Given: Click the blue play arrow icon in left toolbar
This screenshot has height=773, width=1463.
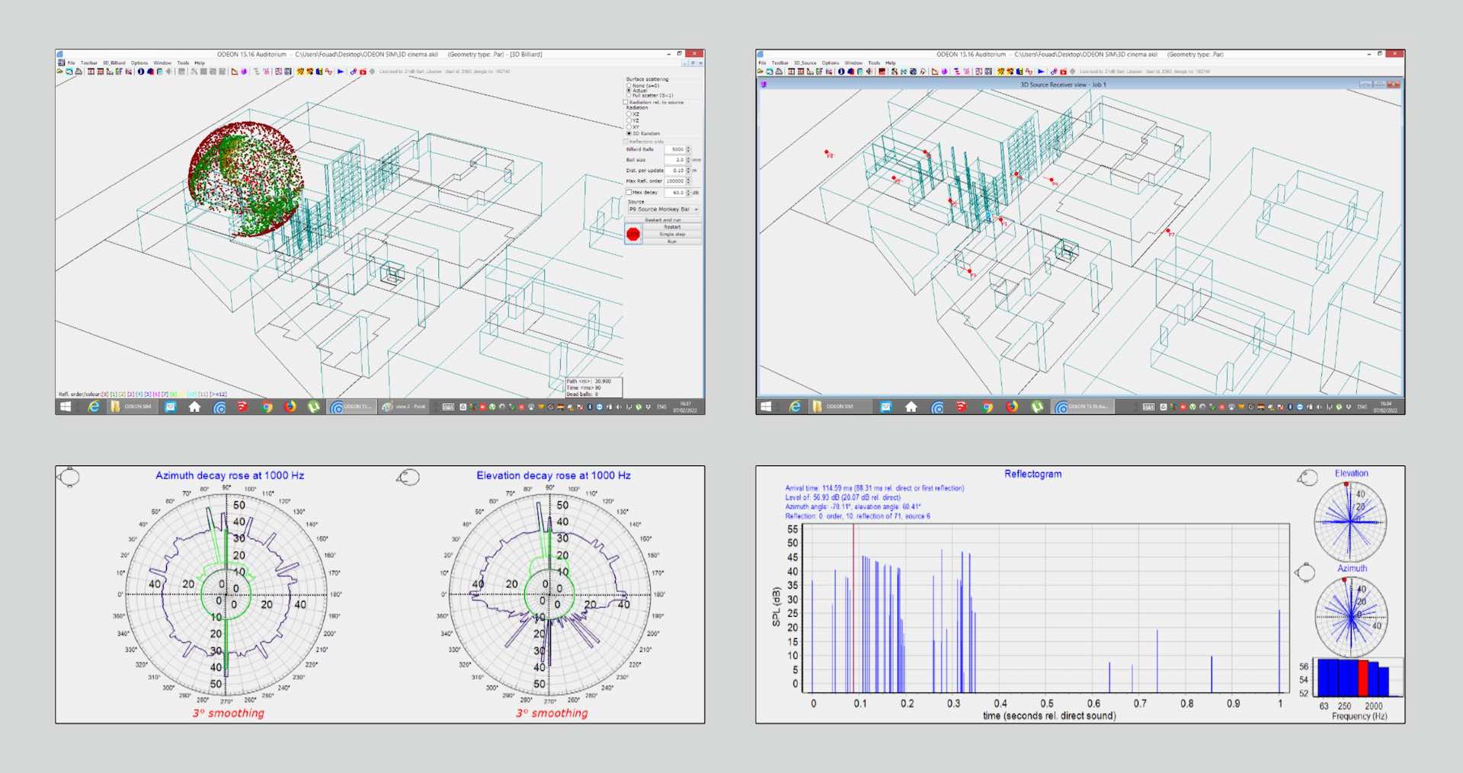Looking at the screenshot, I should pos(341,72).
